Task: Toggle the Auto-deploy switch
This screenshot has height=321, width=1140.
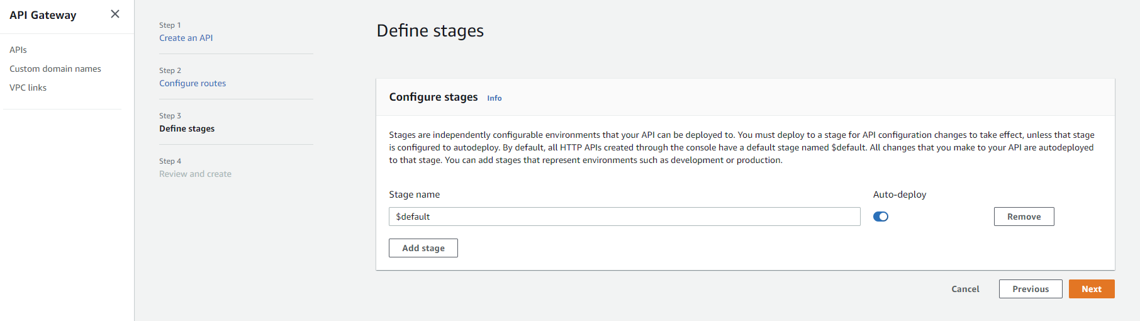Action: 880,217
